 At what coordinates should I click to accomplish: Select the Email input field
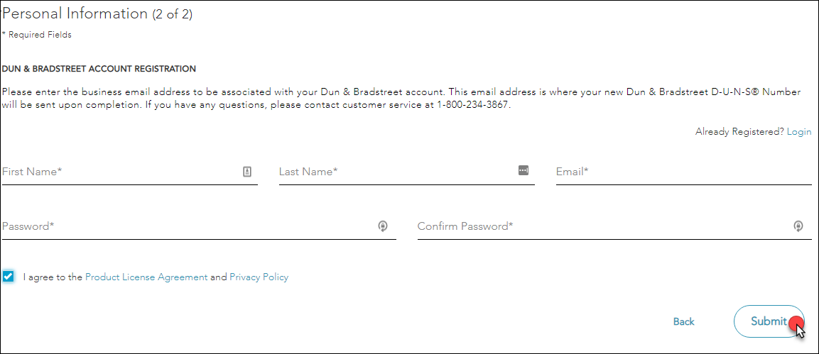(683, 172)
